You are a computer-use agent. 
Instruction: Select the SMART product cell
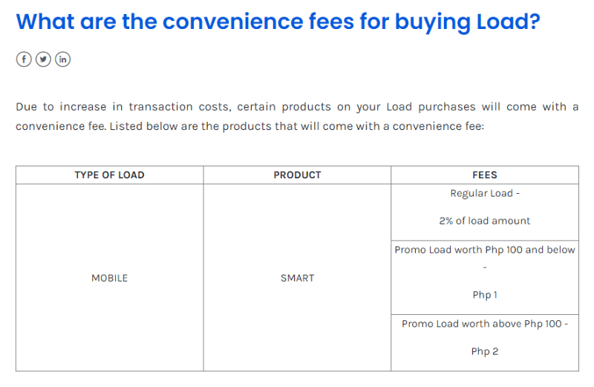(298, 278)
